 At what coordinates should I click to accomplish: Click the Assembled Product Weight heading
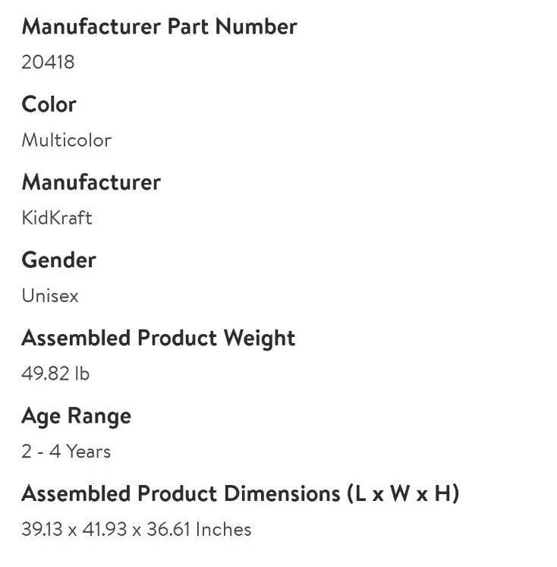pos(158,338)
